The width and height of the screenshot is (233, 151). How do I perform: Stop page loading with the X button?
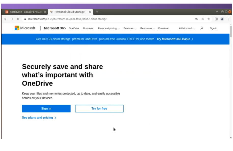click(x=18, y=19)
